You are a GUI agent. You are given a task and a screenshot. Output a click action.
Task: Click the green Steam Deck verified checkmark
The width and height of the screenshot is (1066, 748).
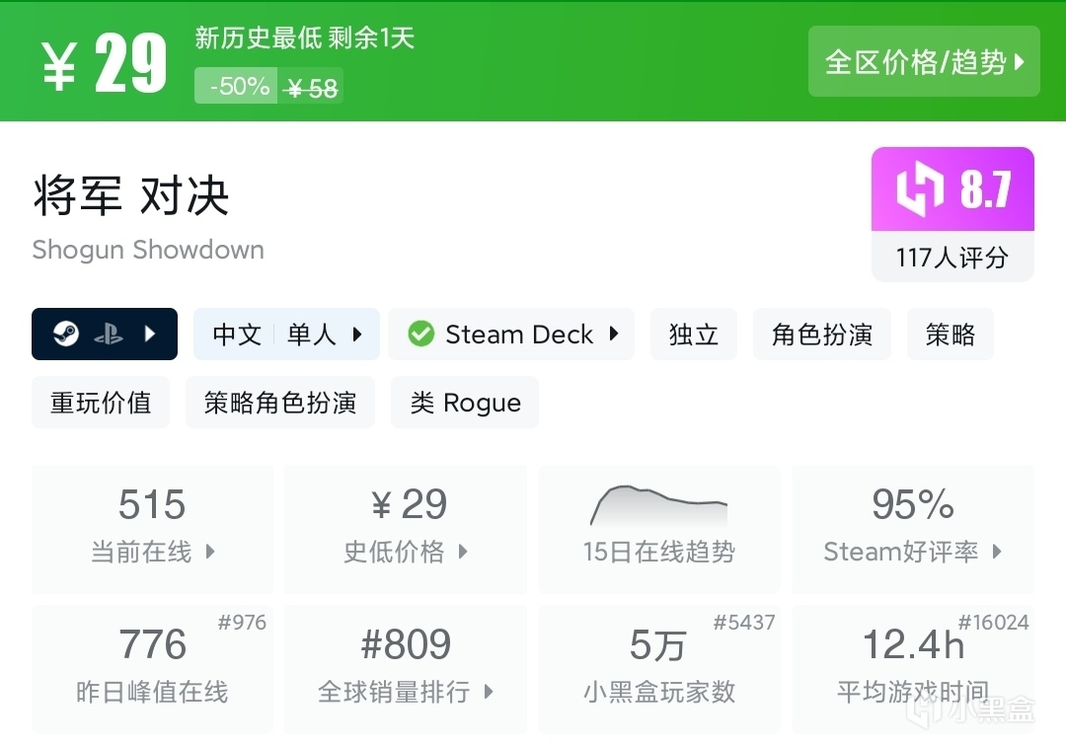point(420,335)
